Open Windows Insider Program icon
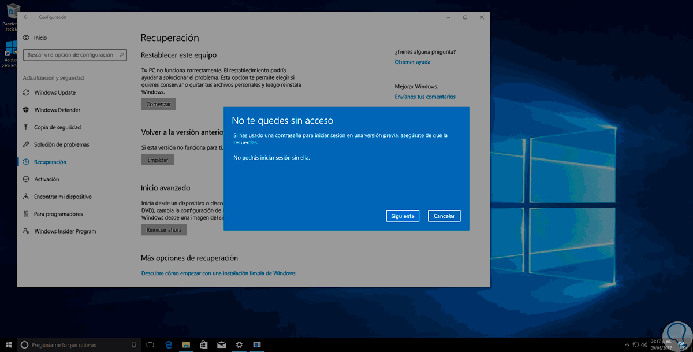The width and height of the screenshot is (693, 352). 26,231
